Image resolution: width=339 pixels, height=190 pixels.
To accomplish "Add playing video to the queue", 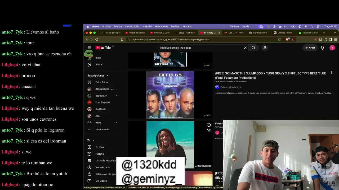I will 209,130.
